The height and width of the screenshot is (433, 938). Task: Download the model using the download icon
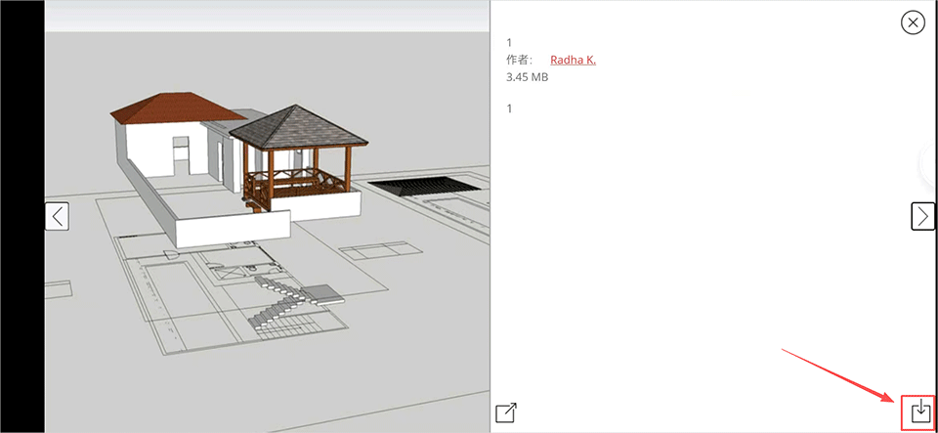point(919,411)
